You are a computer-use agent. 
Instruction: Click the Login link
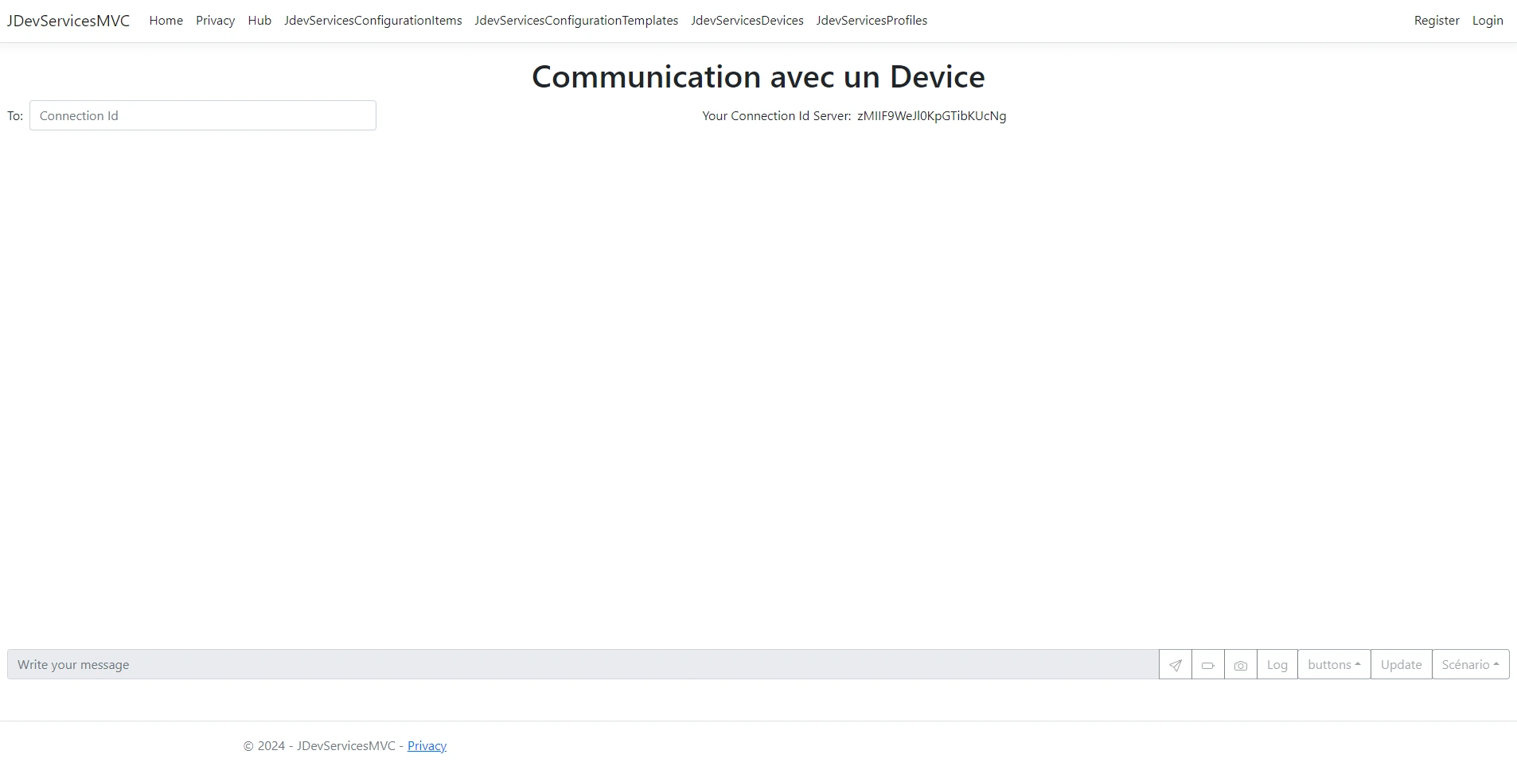tap(1488, 20)
